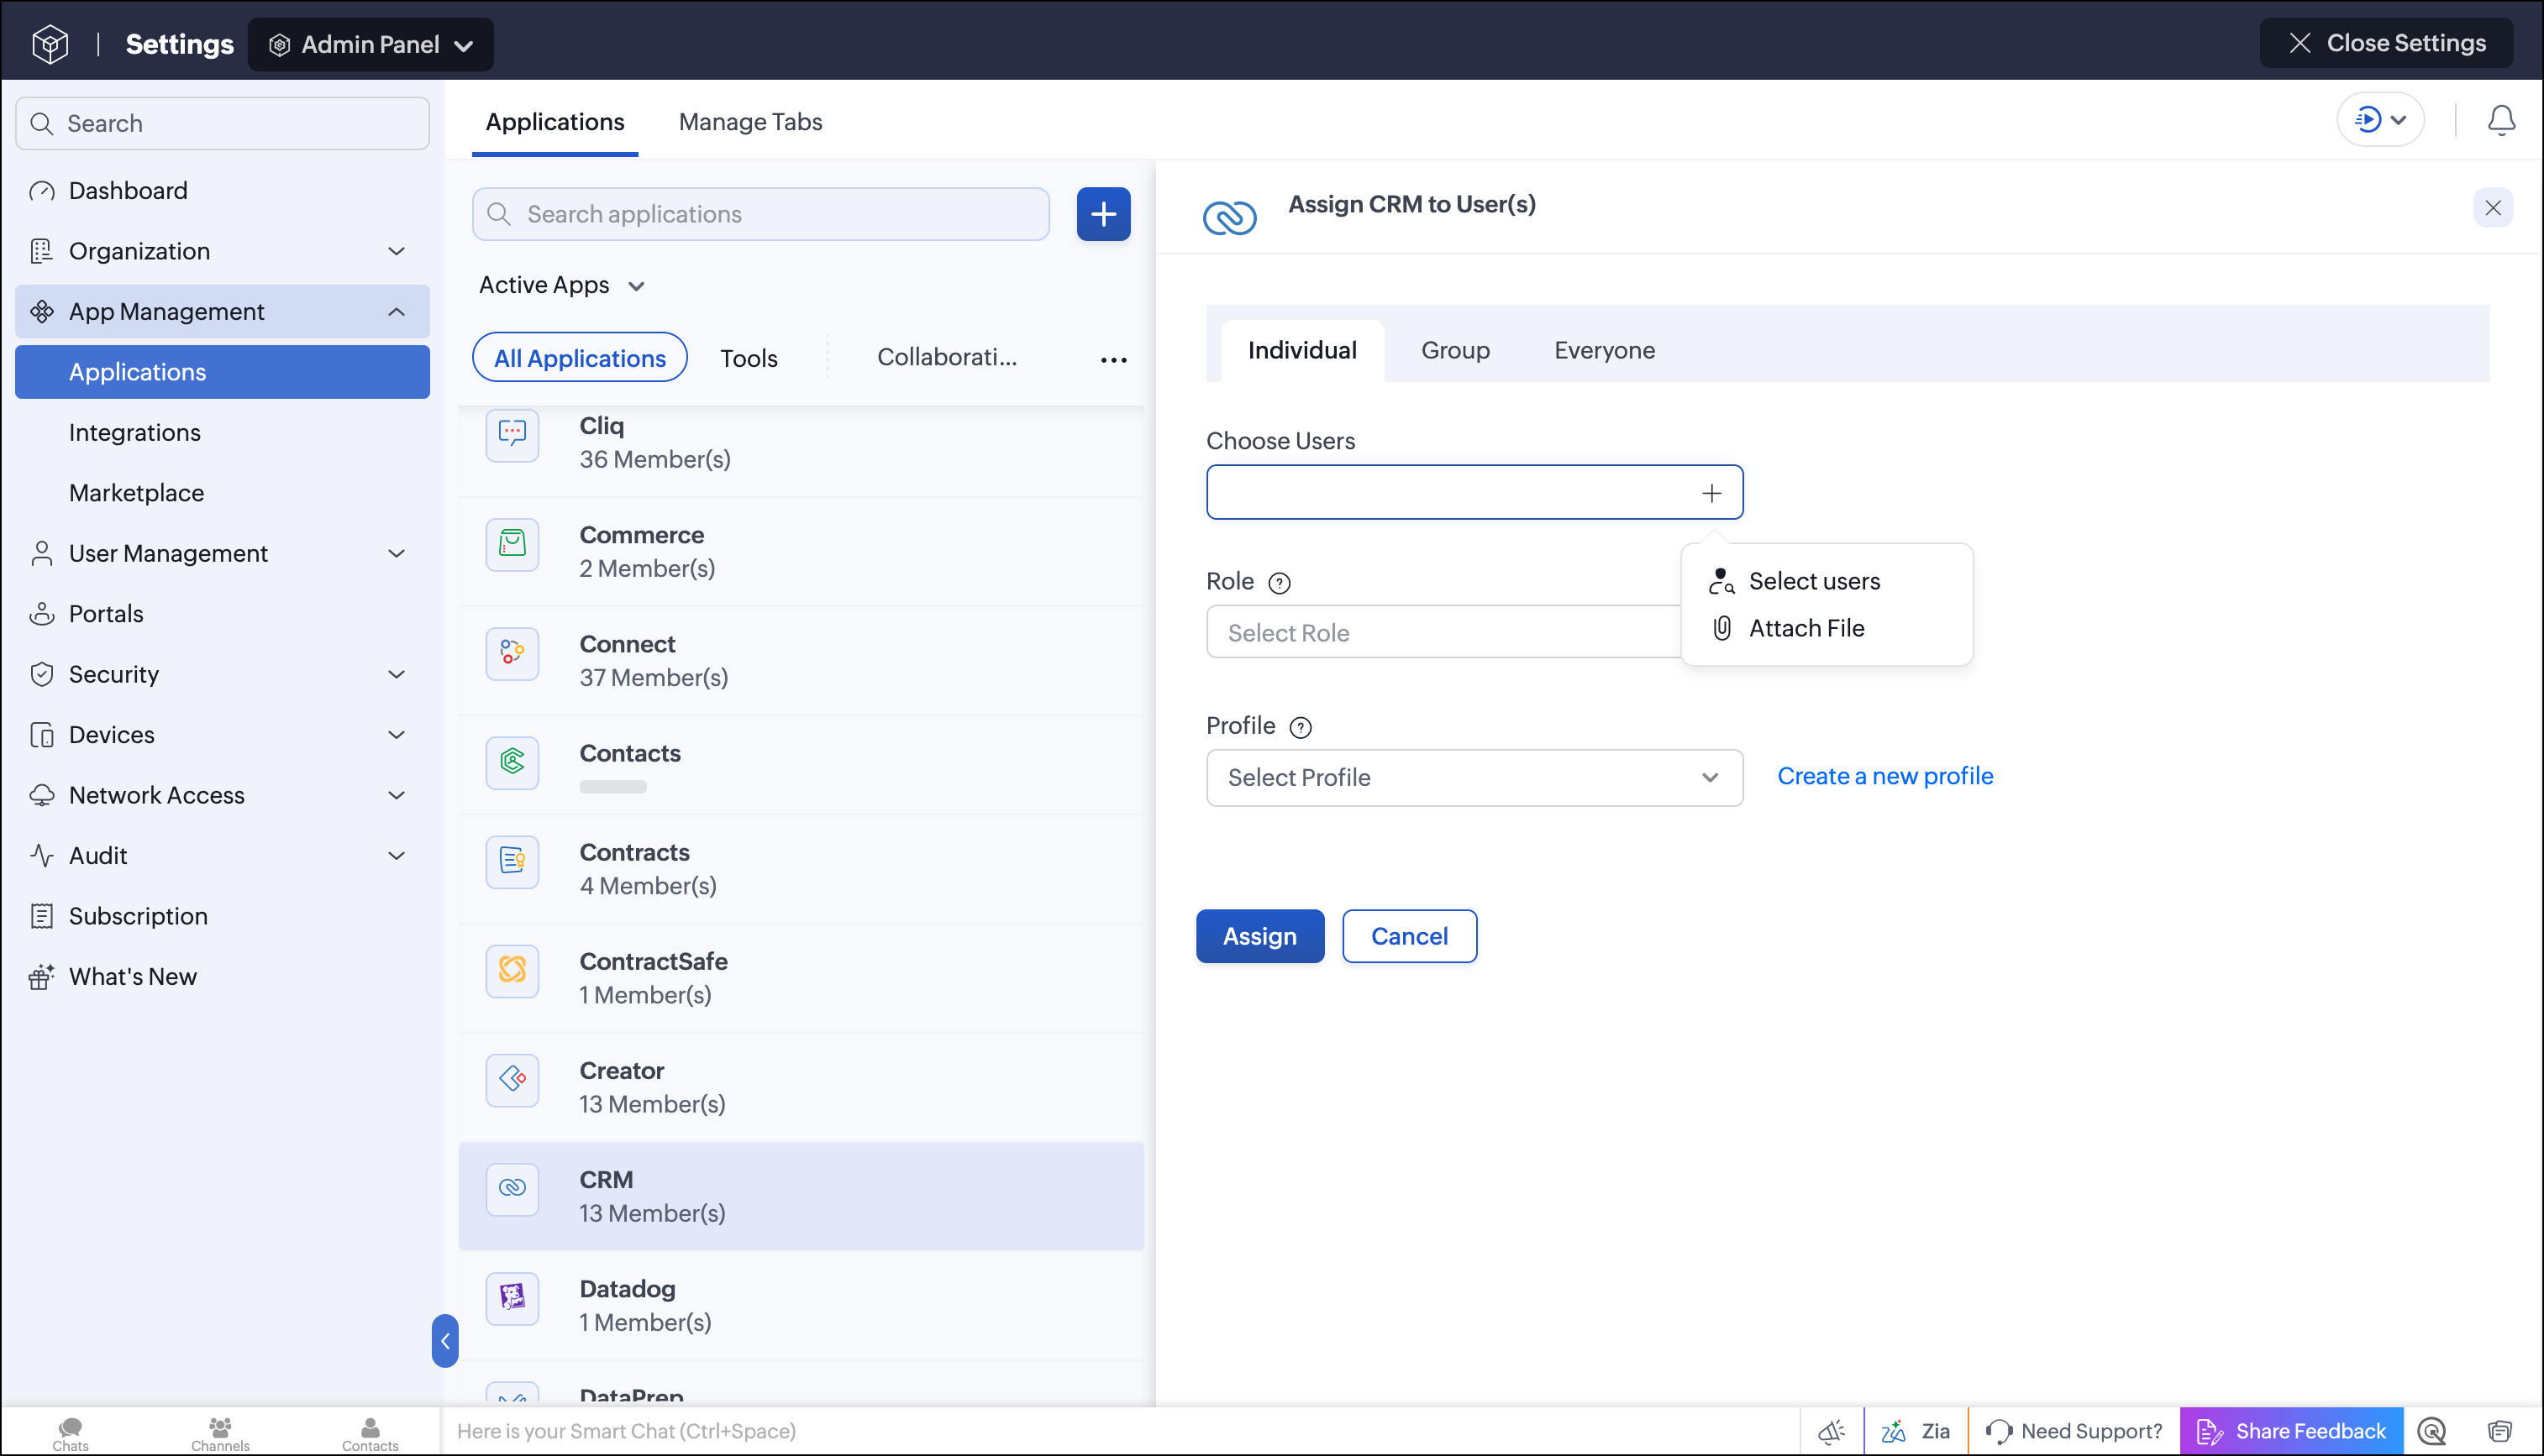The image size is (2544, 1456).
Task: Click the Contacts app icon
Action: [x=512, y=762]
